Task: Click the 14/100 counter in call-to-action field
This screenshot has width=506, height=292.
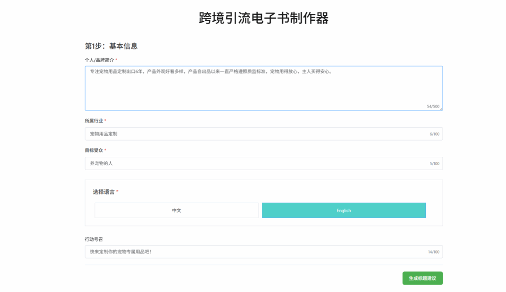Action: click(x=433, y=252)
